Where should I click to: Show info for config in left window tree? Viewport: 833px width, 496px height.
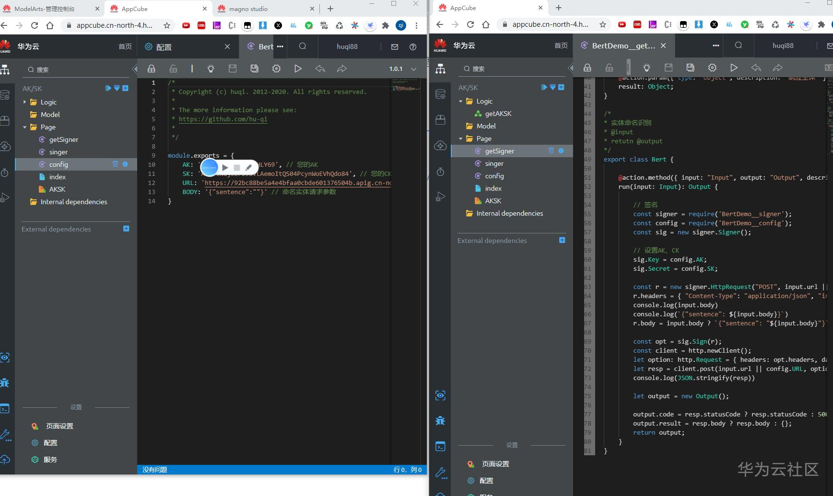(x=125, y=164)
